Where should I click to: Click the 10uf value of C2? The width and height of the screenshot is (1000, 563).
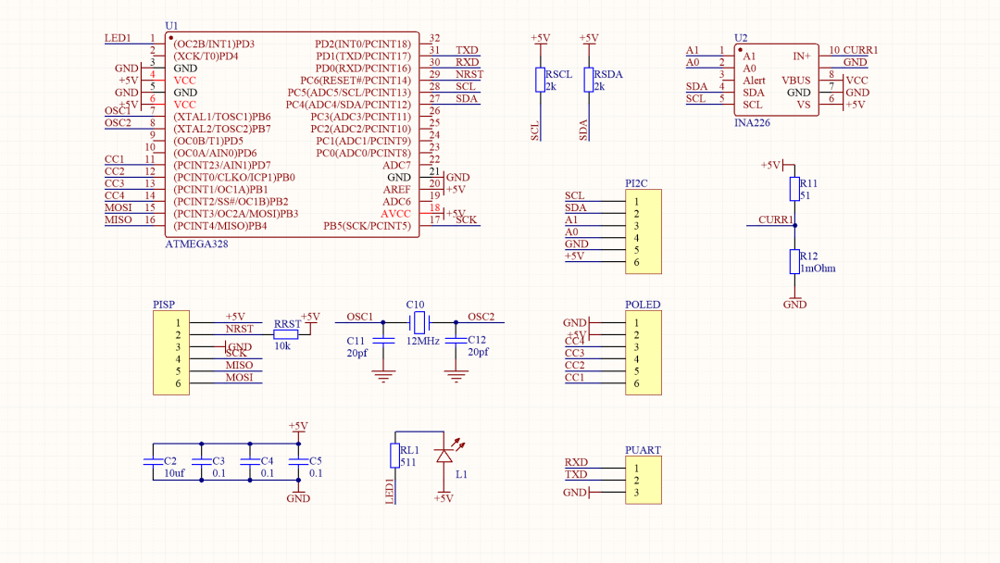point(174,473)
